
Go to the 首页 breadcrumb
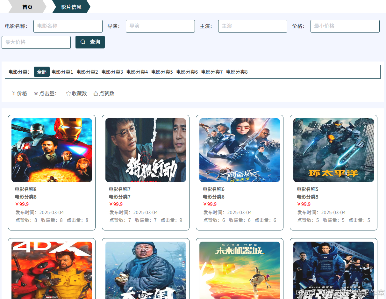pyautogui.click(x=27, y=7)
